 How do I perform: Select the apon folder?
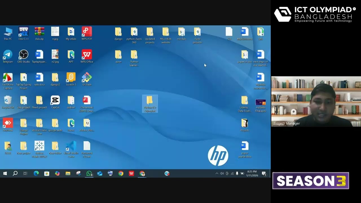pyautogui.click(x=118, y=56)
